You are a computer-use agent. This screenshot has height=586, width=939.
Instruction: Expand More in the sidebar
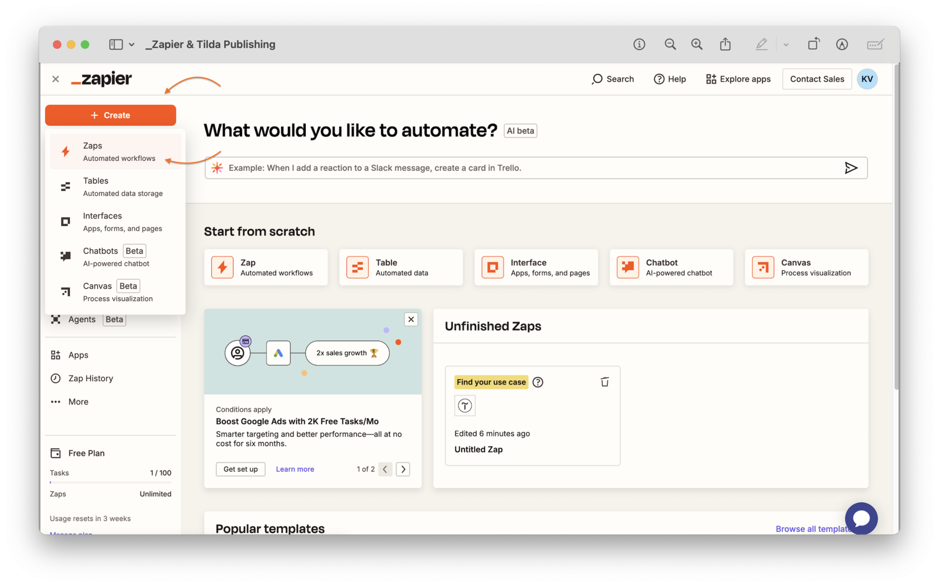tap(69, 402)
